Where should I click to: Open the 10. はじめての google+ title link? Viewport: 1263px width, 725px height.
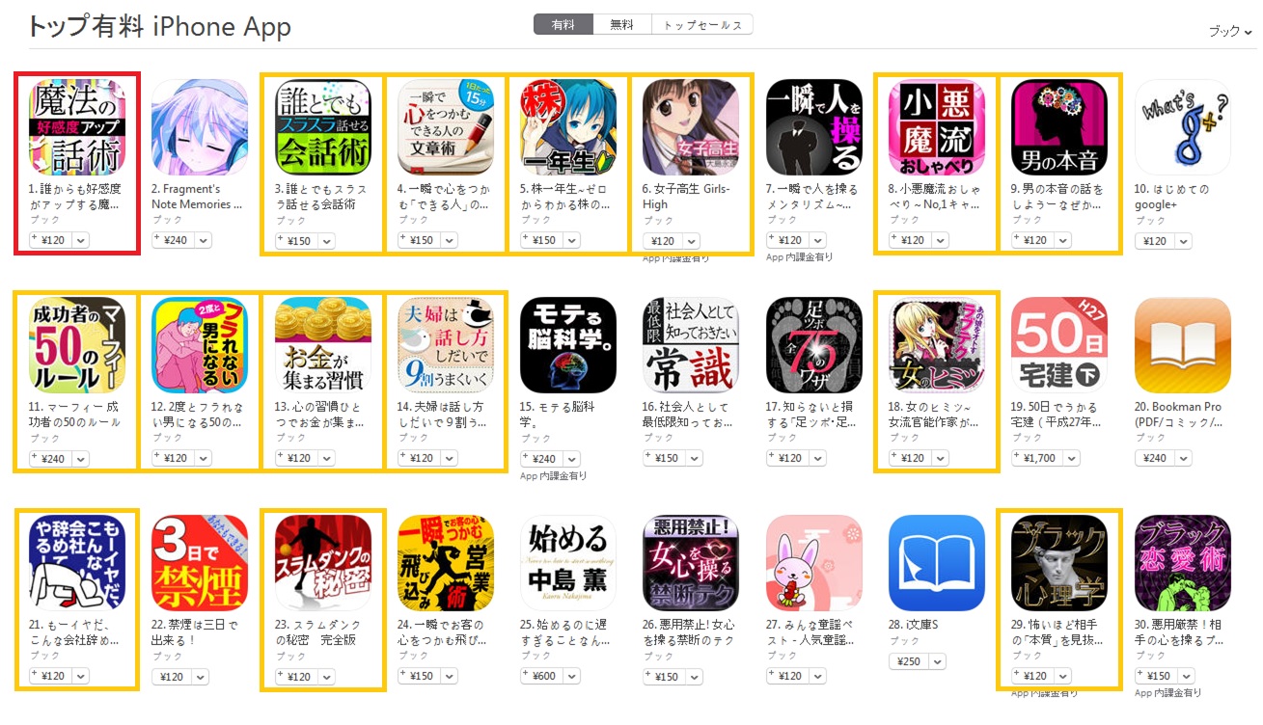tap(1172, 197)
